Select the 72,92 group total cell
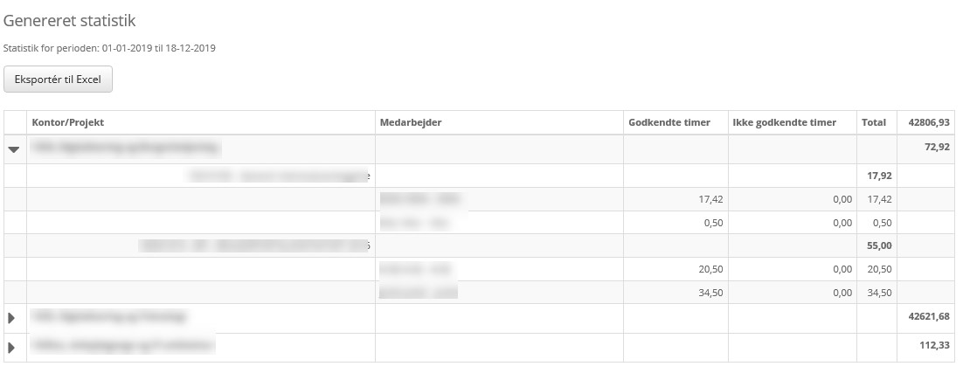Screen dimensions: 963x380 click(936, 147)
